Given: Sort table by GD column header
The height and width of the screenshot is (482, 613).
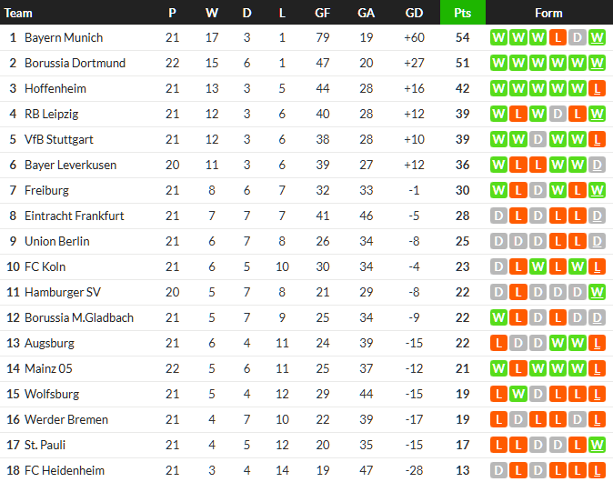Looking at the screenshot, I should 413,13.
